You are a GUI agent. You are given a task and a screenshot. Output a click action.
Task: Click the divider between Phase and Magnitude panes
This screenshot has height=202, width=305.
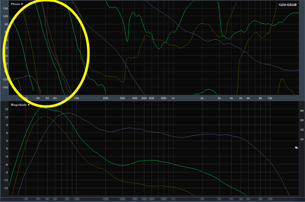[152, 101]
